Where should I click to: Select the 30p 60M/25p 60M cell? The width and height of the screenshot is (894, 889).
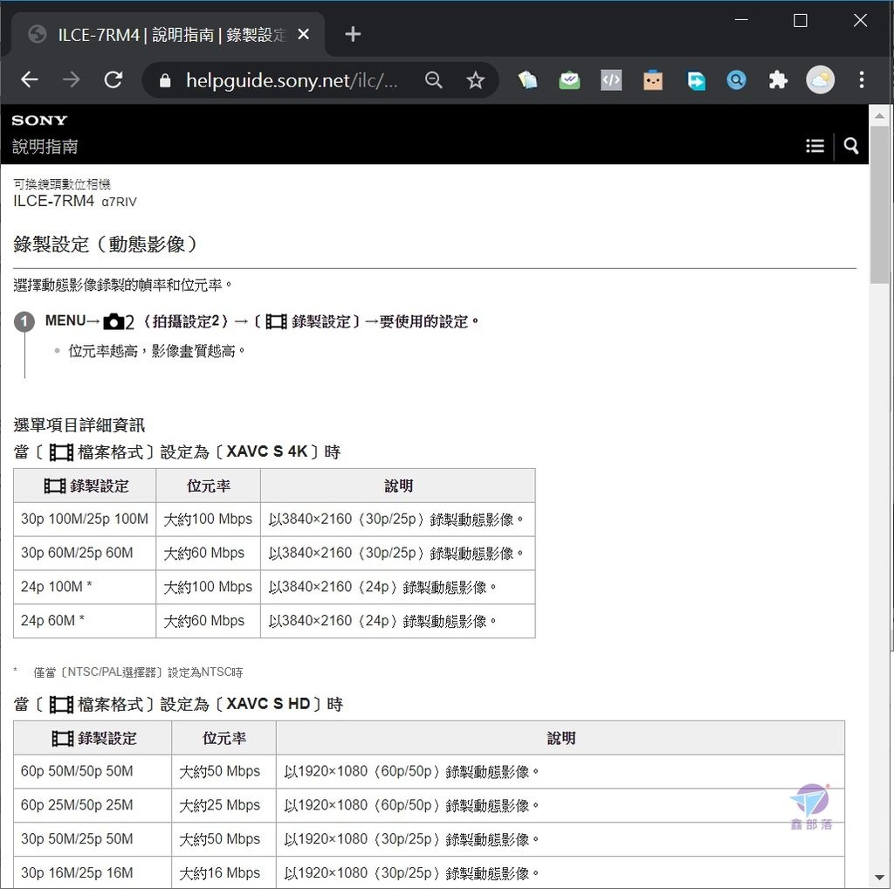click(x=85, y=553)
